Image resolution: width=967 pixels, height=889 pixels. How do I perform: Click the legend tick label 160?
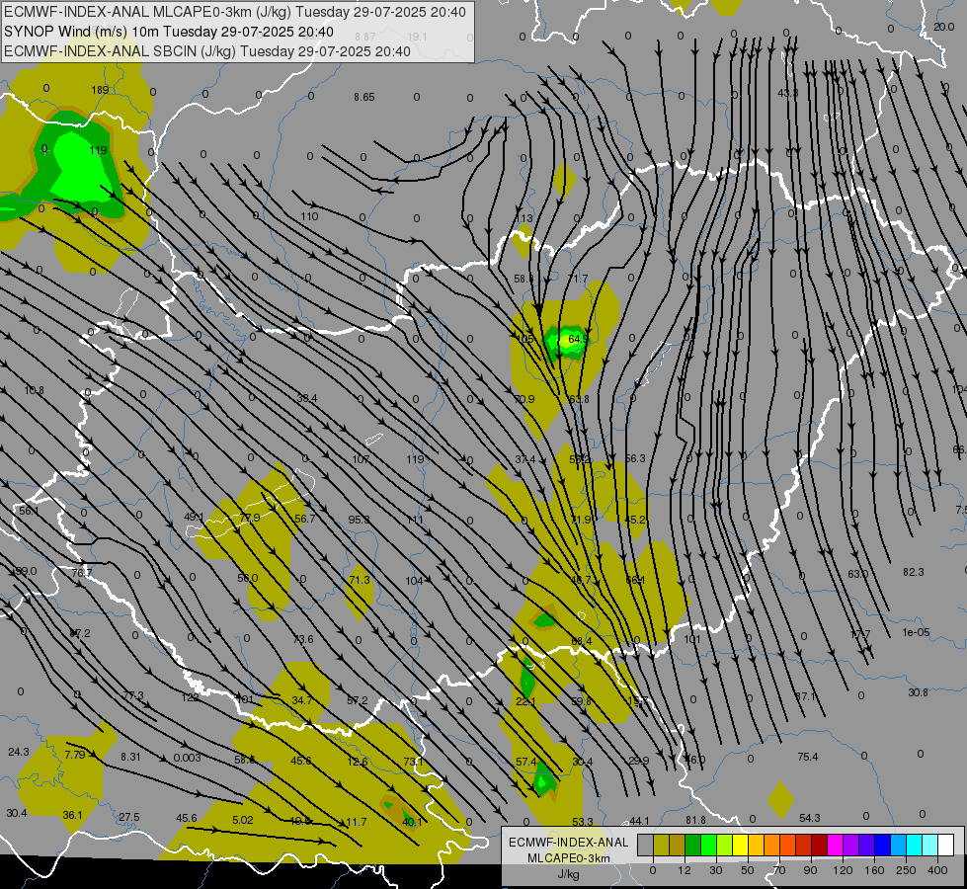click(x=874, y=870)
